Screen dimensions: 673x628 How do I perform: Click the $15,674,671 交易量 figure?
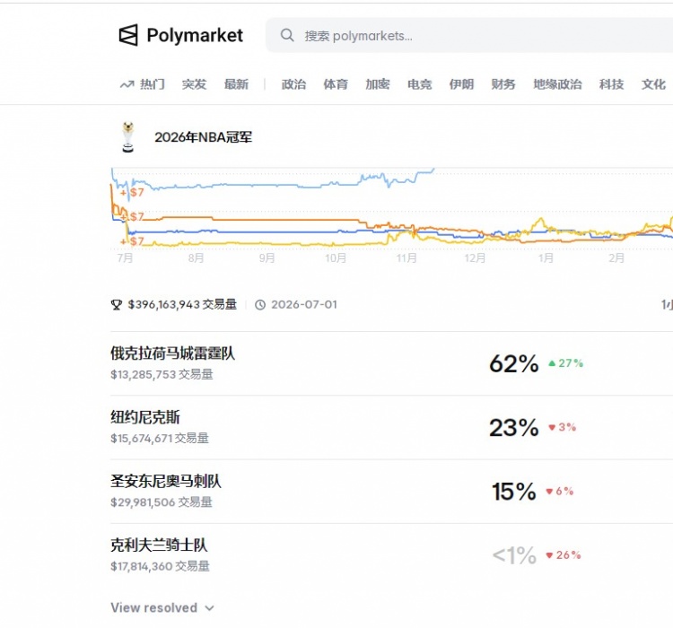coord(160,439)
